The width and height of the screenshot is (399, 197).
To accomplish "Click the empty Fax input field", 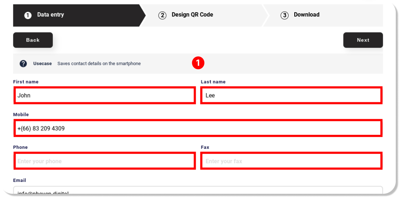I will (291, 161).
